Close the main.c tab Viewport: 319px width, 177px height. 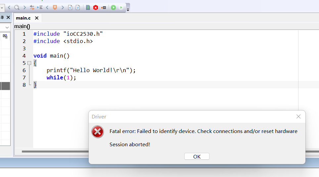[x=37, y=18]
